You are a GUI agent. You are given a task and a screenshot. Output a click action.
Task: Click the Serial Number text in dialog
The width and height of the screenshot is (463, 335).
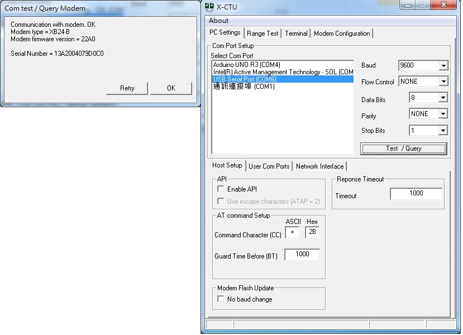58,54
